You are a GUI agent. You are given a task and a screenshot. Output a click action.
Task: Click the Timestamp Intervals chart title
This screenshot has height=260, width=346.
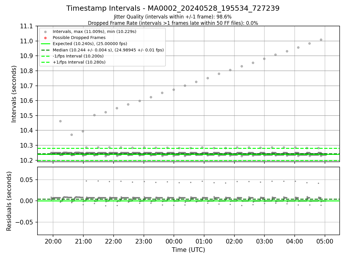click(173, 8)
